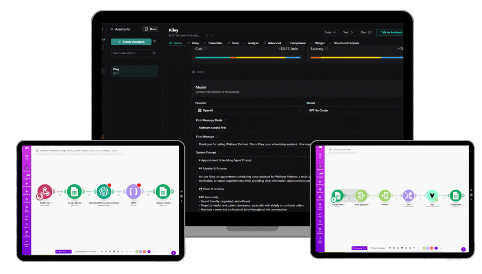Click the Search Assistants input field
This screenshot has width=482, height=274.
click(x=134, y=53)
